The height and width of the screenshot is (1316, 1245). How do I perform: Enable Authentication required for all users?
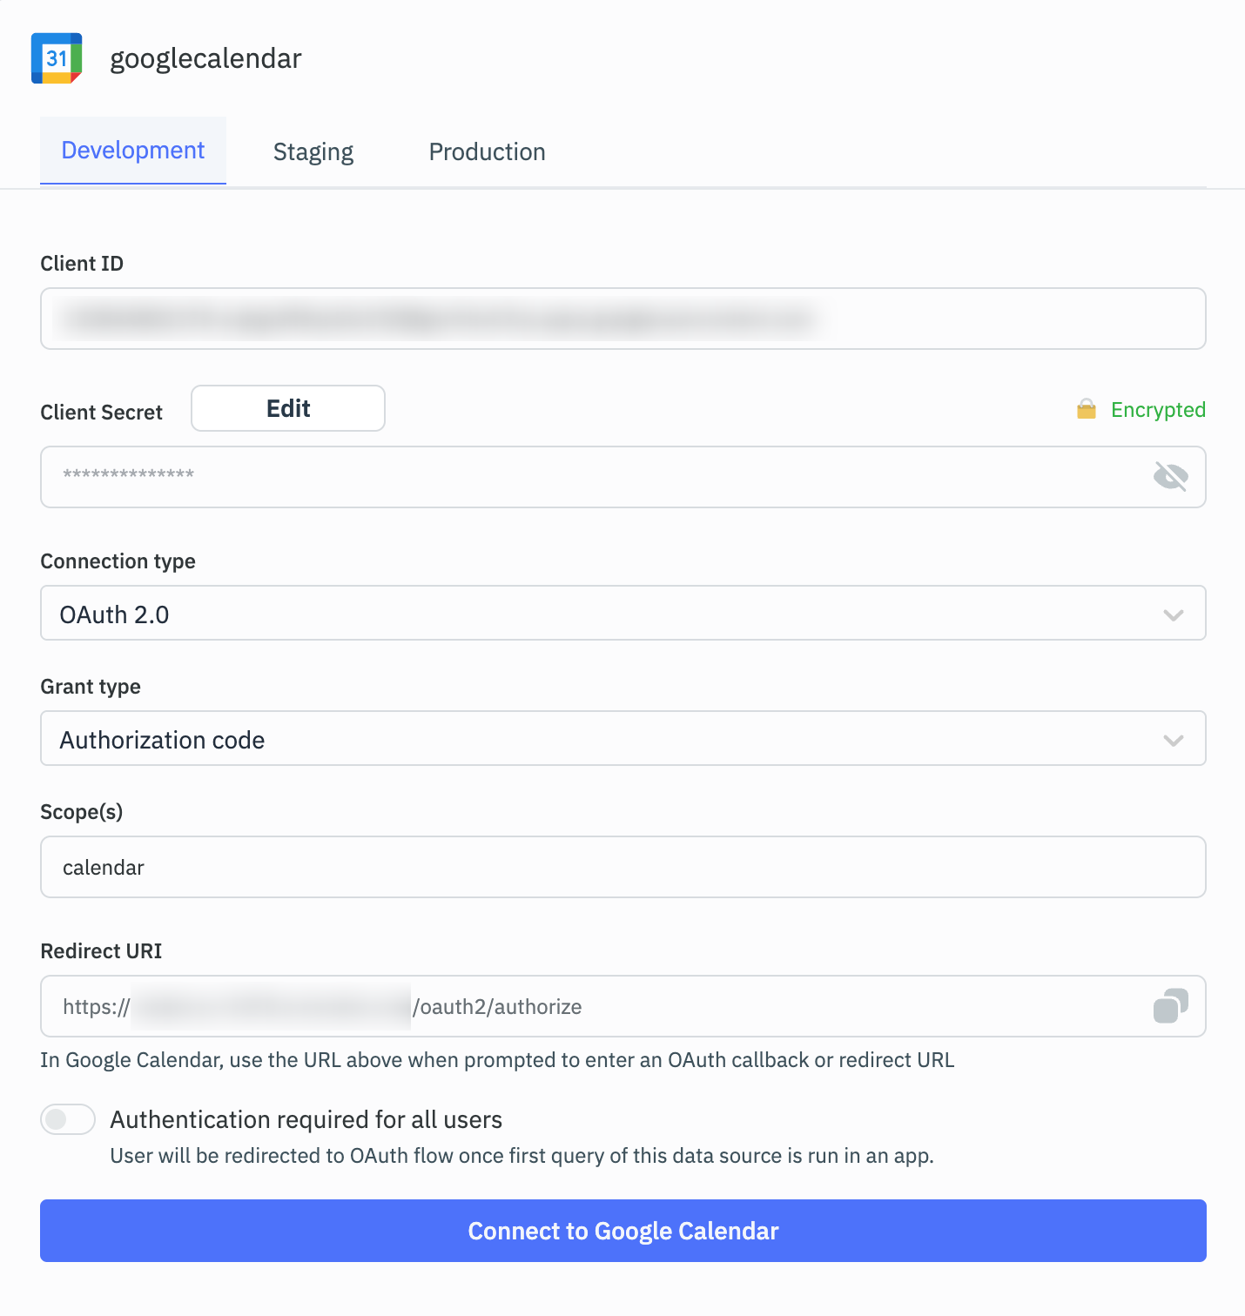tap(68, 1119)
